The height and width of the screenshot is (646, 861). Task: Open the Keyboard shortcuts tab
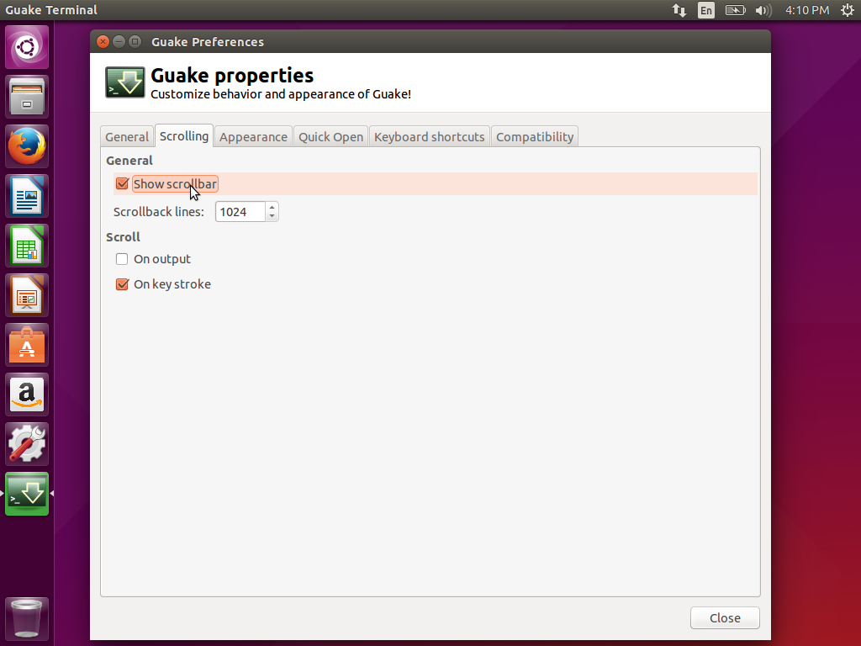pyautogui.click(x=429, y=135)
